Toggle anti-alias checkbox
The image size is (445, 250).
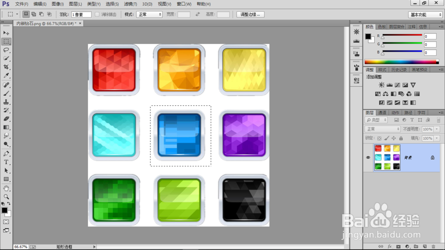tap(97, 15)
